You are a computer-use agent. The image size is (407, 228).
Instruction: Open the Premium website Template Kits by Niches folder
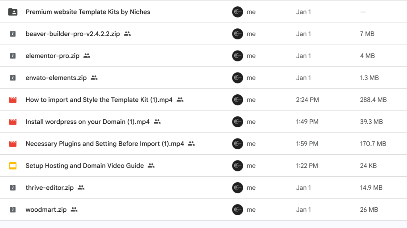tap(88, 12)
